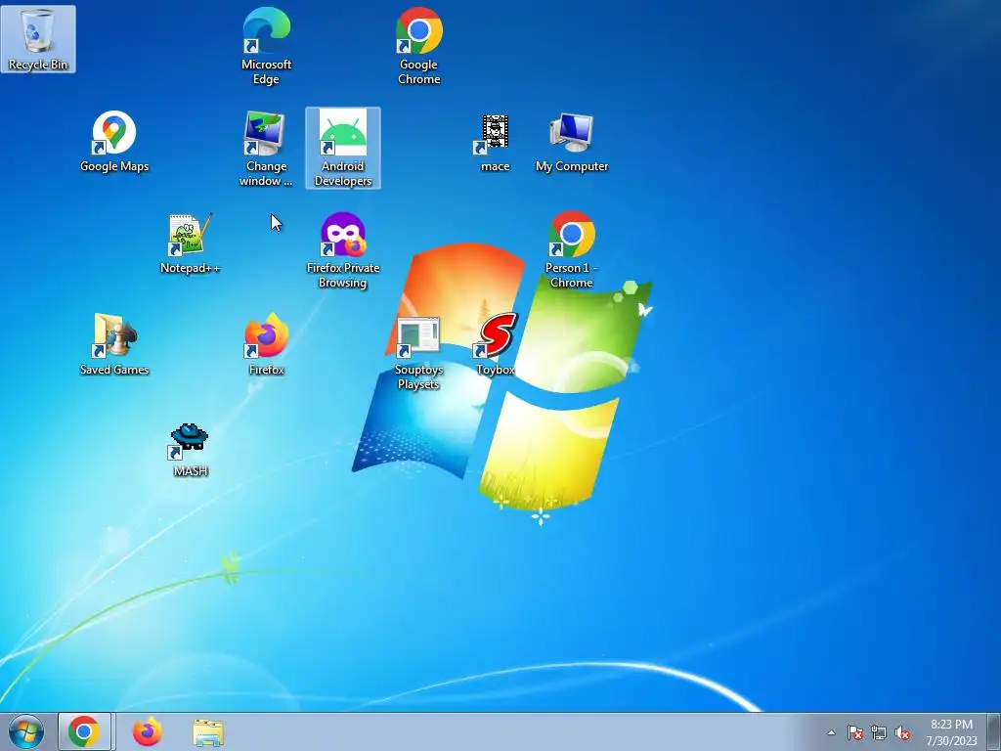
Task: Select the Firefox desktop shortcut
Action: pyautogui.click(x=266, y=345)
